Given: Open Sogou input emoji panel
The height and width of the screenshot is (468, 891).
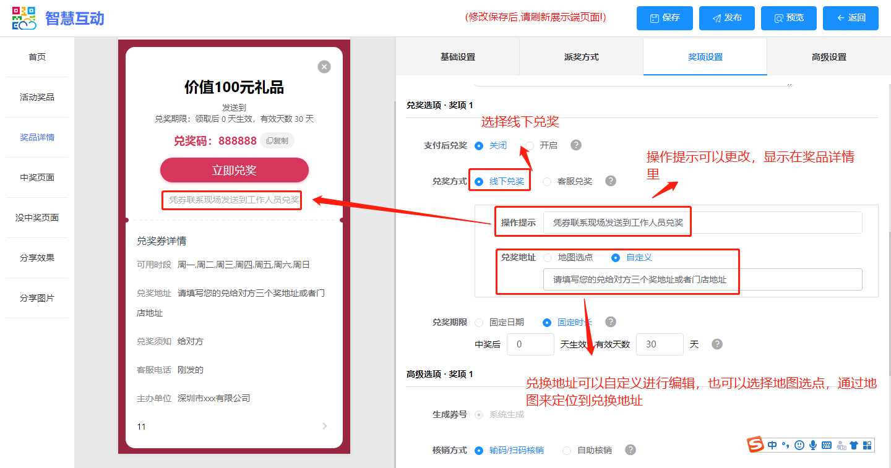Looking at the screenshot, I should [799, 445].
